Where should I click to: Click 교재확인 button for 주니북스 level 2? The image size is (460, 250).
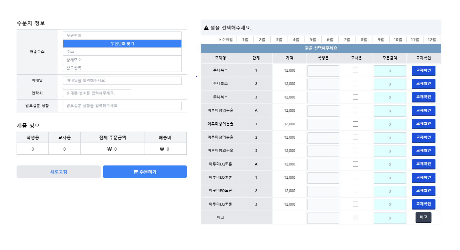point(423,84)
